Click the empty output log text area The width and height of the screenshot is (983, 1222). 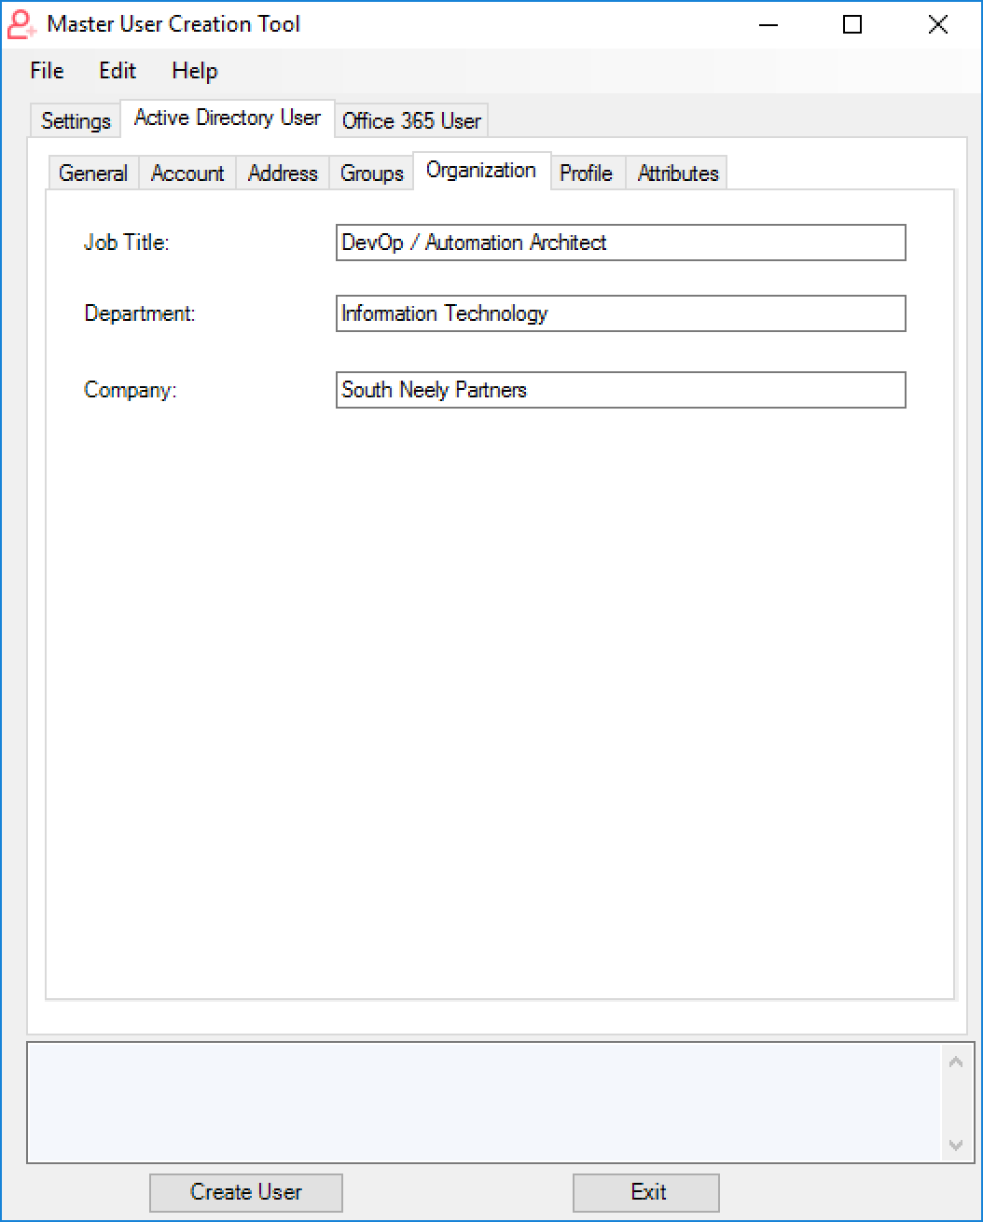coord(485,1103)
